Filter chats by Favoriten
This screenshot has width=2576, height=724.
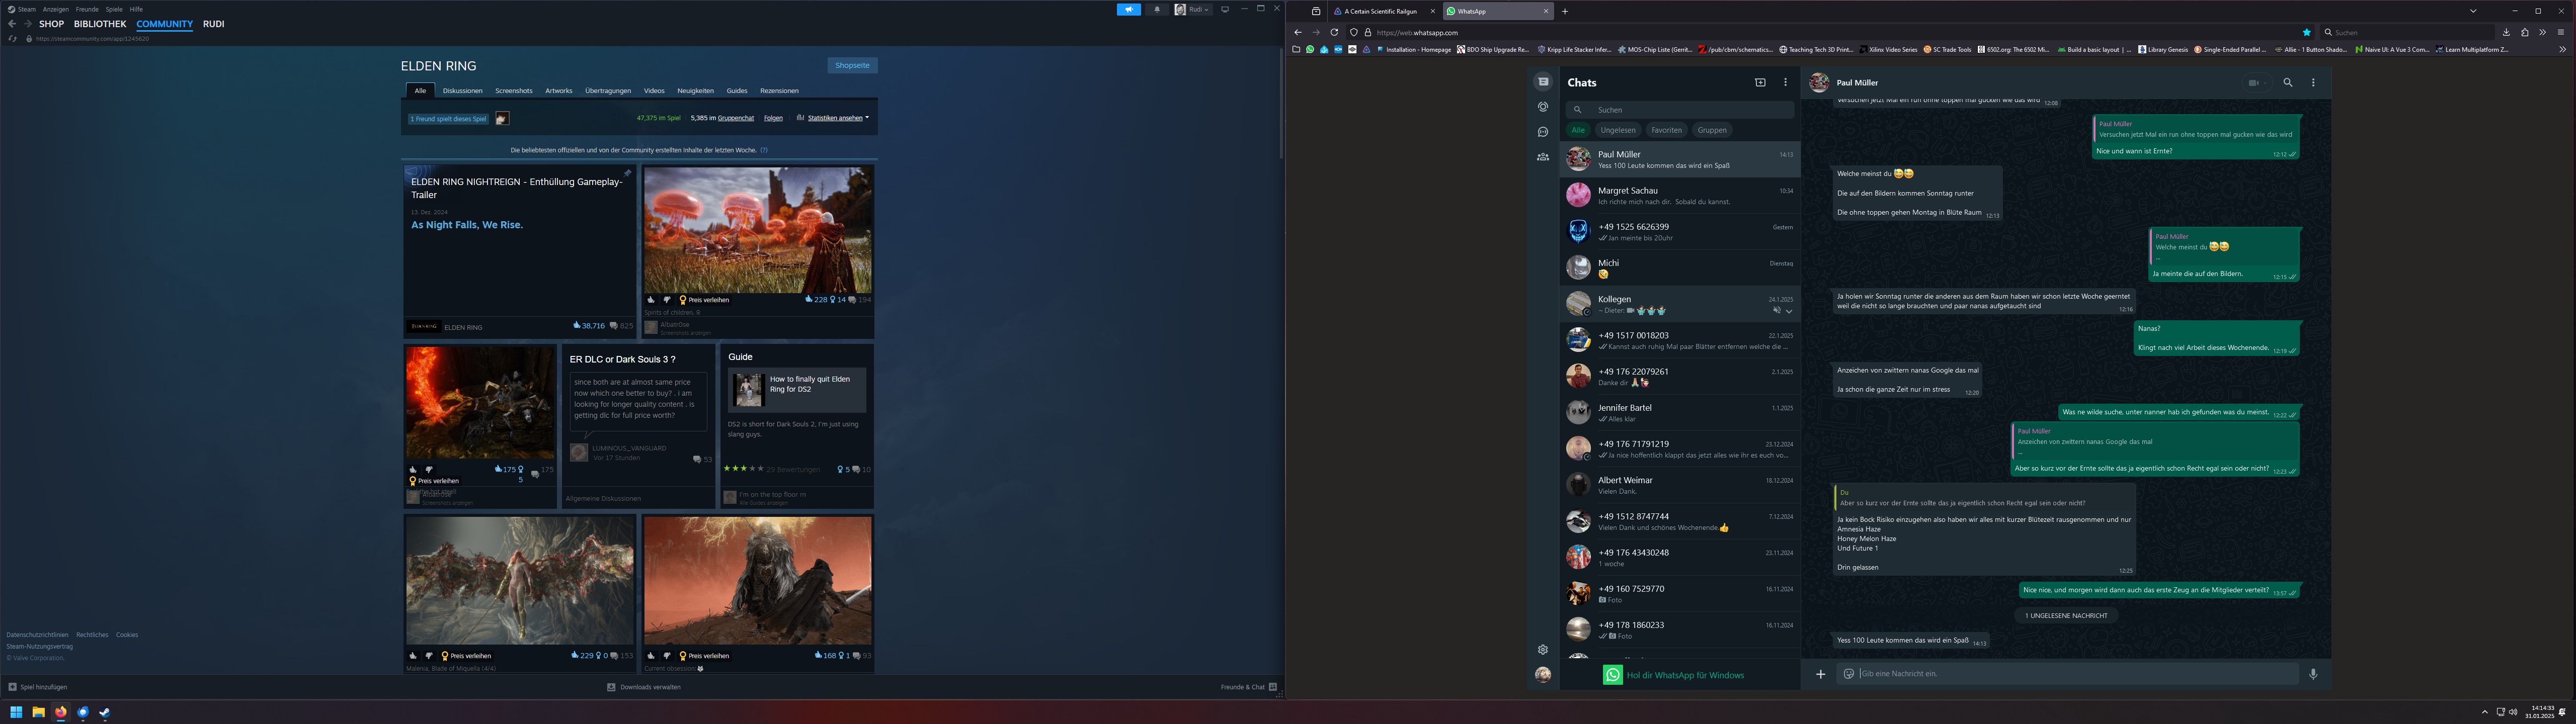pos(1666,130)
